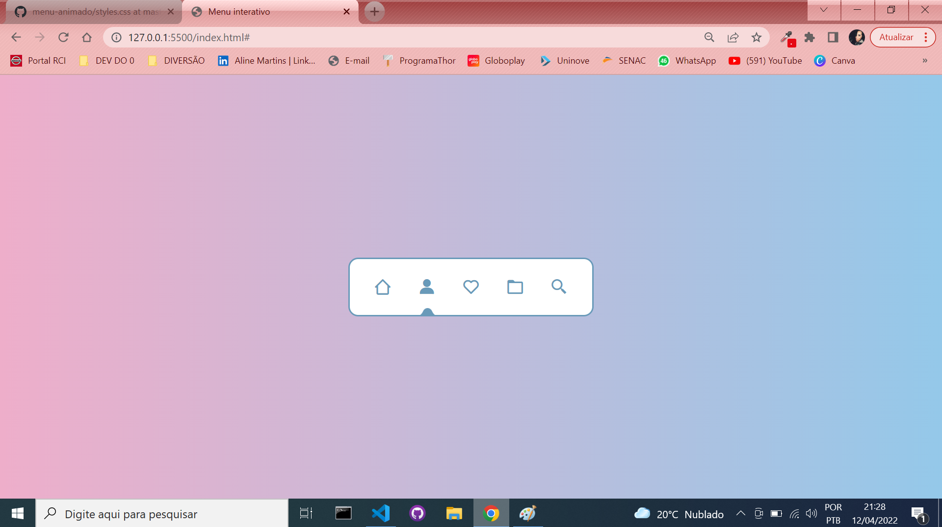Open the tab search chevron
Viewport: 942px width, 527px height.
coord(823,10)
